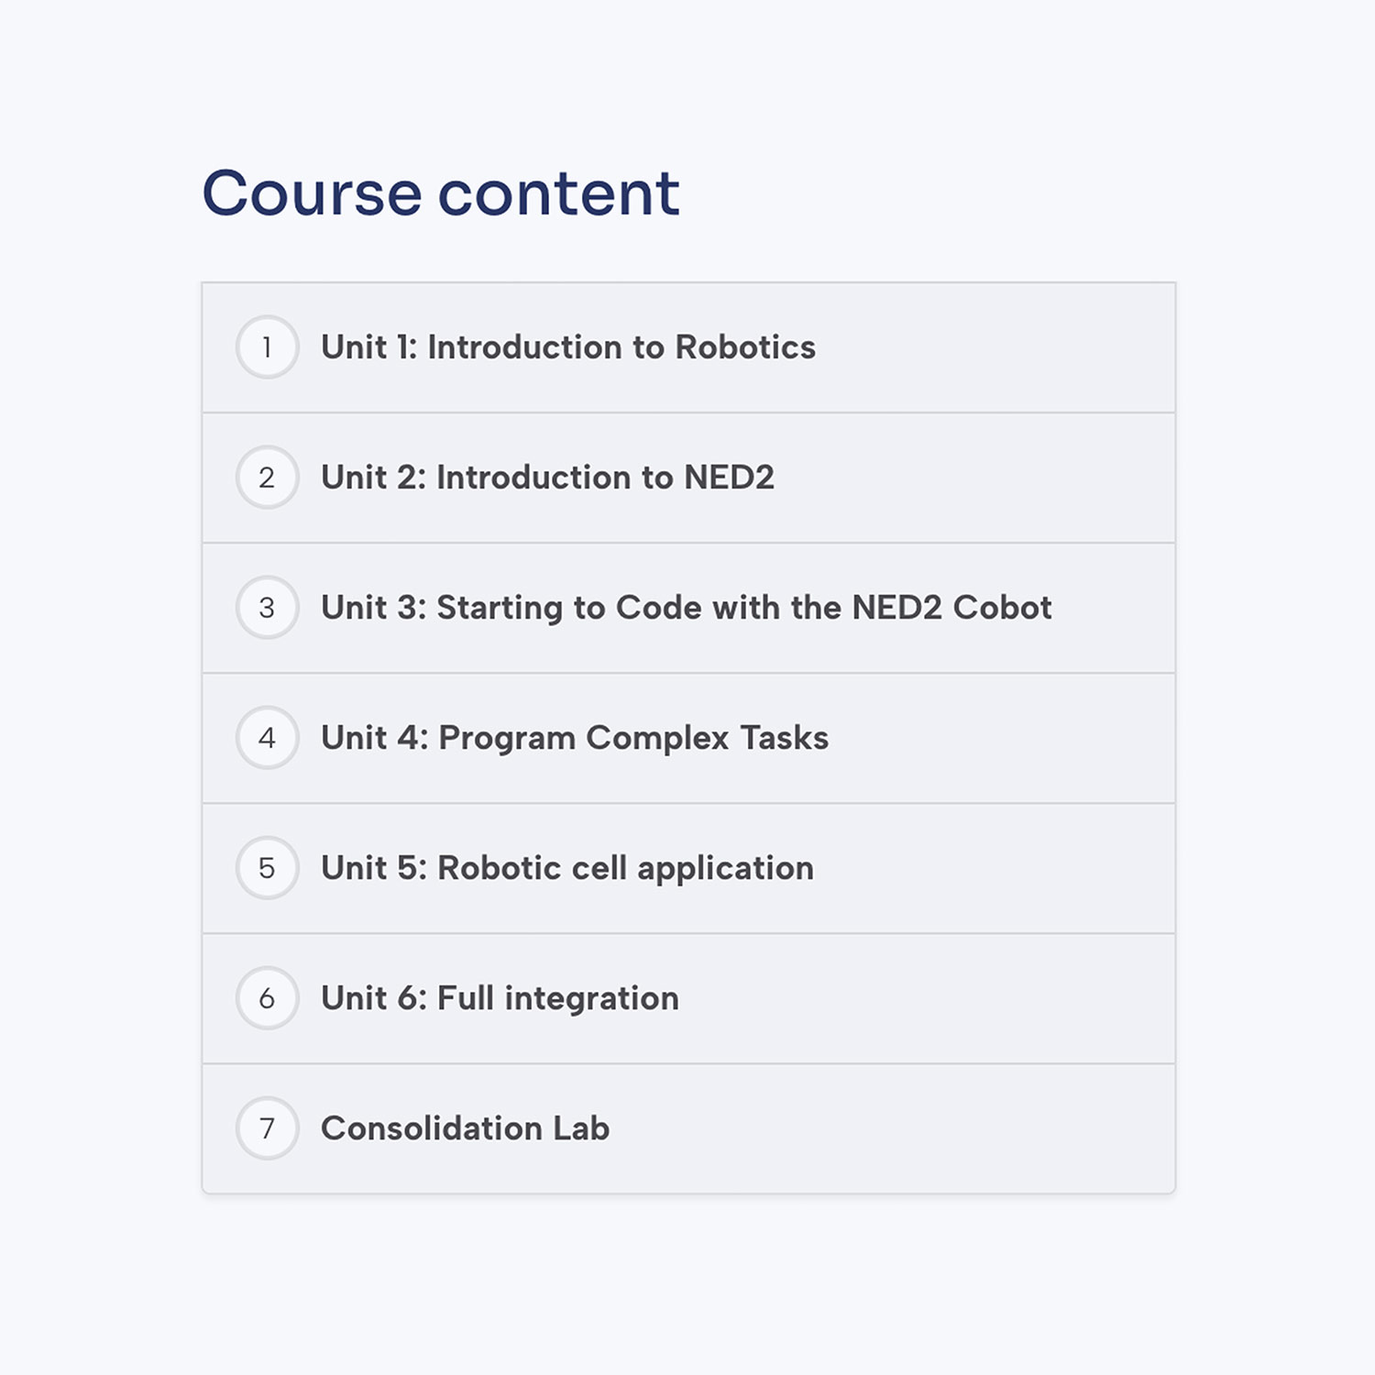Click the circled number 1 badge

tap(267, 347)
